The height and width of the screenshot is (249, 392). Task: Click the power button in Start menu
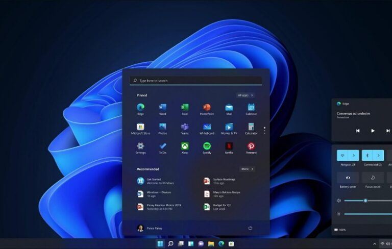click(250, 228)
